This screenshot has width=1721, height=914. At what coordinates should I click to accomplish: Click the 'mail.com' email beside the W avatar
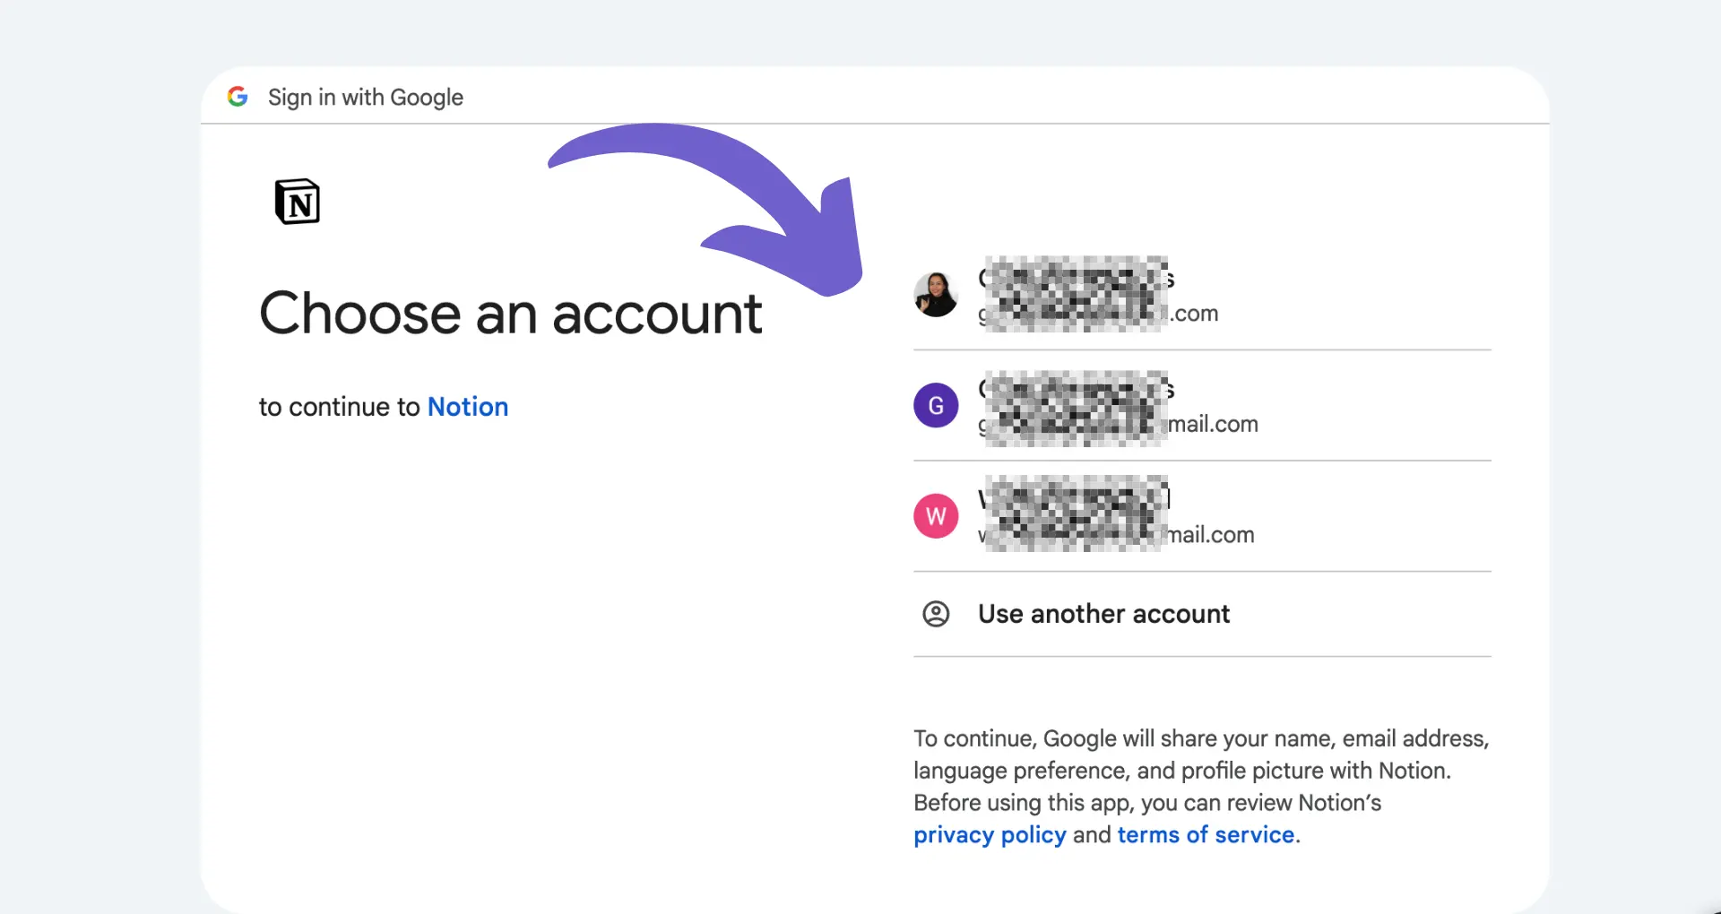[x=1116, y=535]
